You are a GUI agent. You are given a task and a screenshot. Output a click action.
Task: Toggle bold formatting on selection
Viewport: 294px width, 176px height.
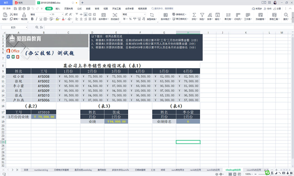(32, 19)
